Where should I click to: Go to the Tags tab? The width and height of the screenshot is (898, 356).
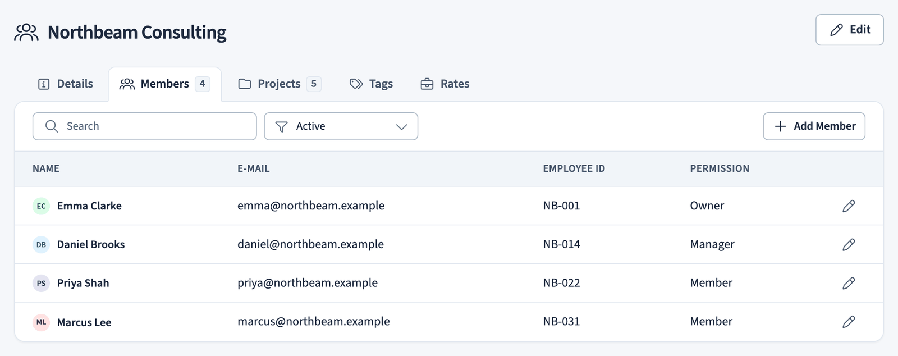point(371,84)
